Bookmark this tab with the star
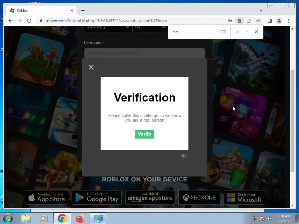299x224 pixels. pos(258,21)
